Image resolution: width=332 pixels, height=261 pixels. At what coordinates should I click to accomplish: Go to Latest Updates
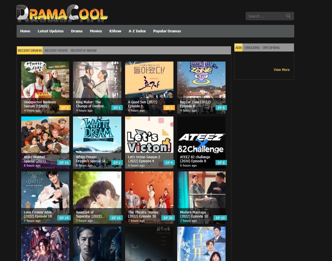click(51, 31)
